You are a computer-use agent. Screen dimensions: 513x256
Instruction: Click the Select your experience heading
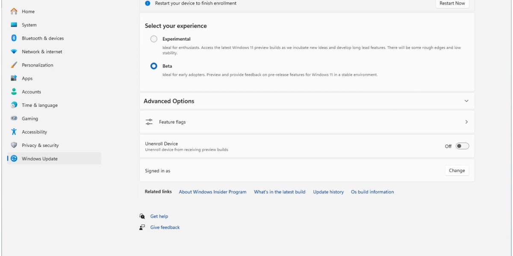point(176,26)
